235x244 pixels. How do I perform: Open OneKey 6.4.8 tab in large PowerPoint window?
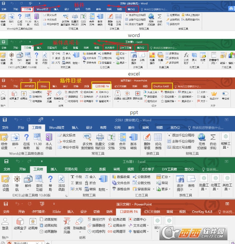[202, 212]
